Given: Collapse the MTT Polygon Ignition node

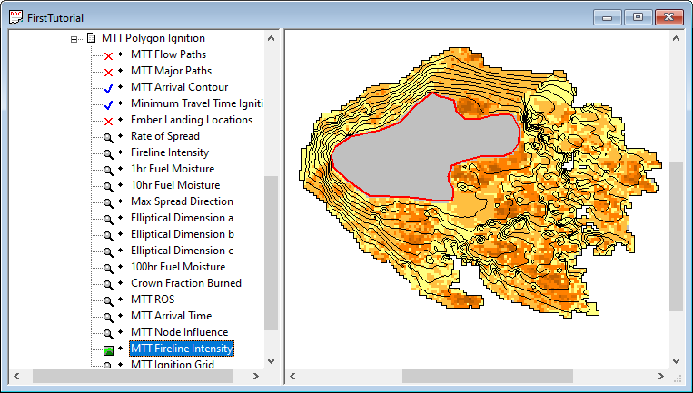Looking at the screenshot, I should tap(74, 39).
